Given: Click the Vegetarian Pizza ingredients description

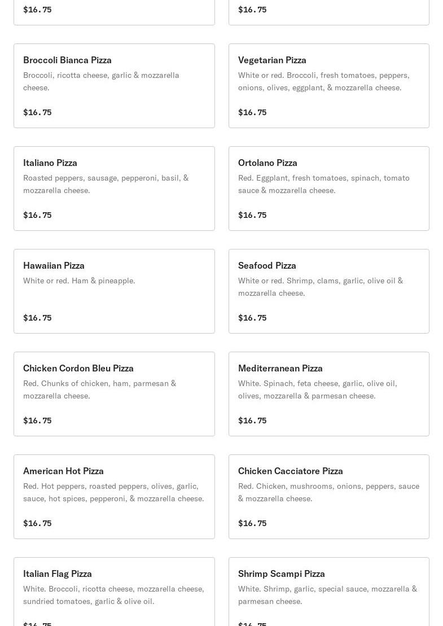Looking at the screenshot, I should coord(323,81).
